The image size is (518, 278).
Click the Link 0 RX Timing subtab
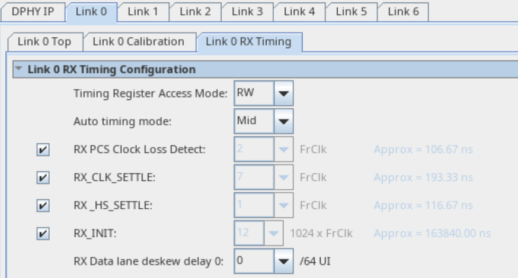(248, 41)
